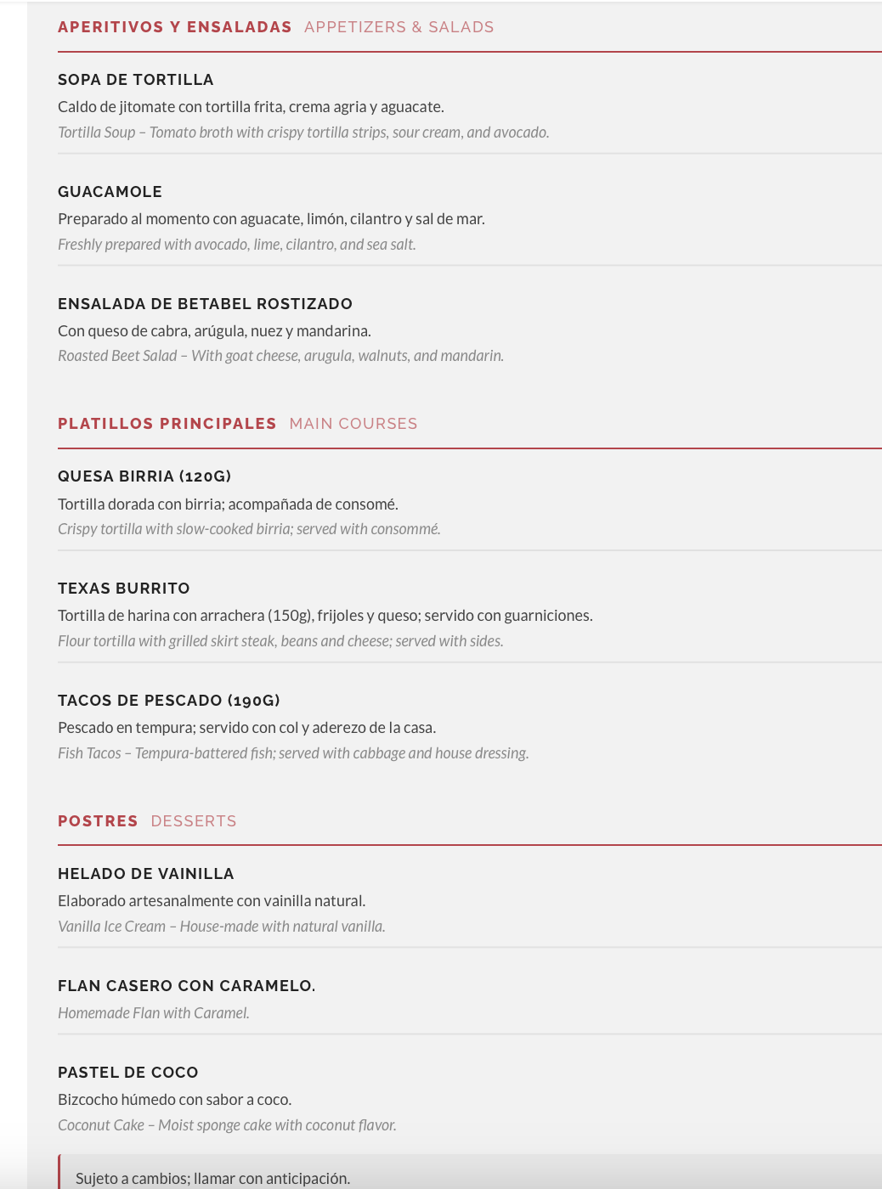This screenshot has width=882, height=1189.
Task: Click the Desserts English subtitle
Action: pyautogui.click(x=194, y=821)
